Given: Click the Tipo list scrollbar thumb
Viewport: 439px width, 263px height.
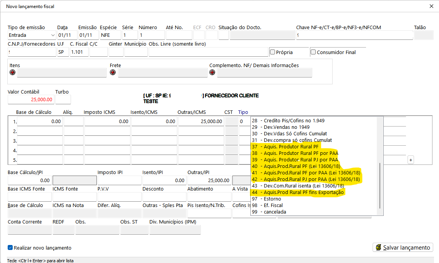Looking at the screenshot, I should [x=380, y=186].
